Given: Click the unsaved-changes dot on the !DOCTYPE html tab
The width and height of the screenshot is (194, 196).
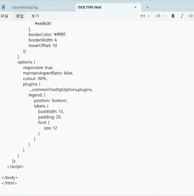Looking at the screenshot, I should tap(135, 7).
